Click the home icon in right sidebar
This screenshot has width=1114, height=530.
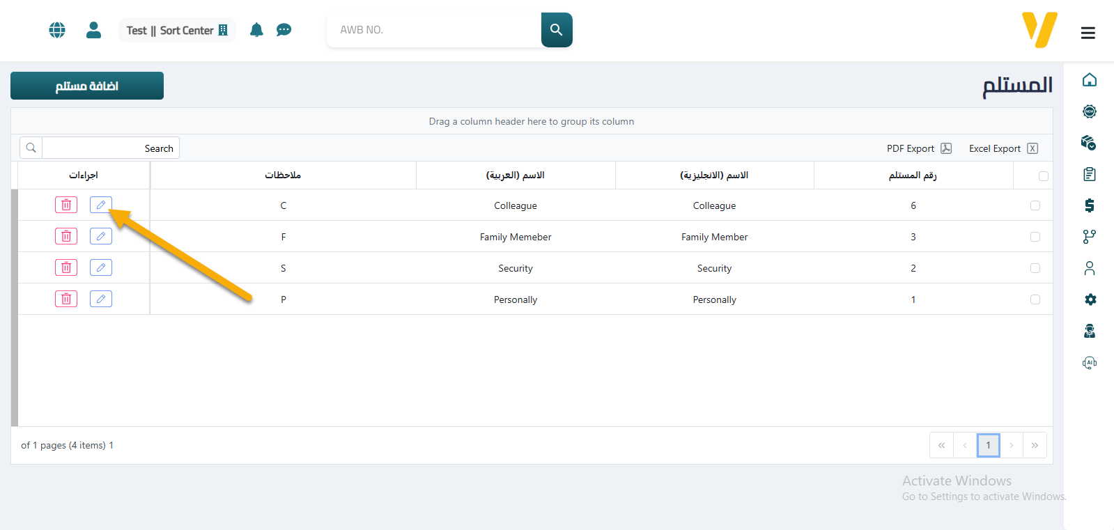[x=1090, y=80]
